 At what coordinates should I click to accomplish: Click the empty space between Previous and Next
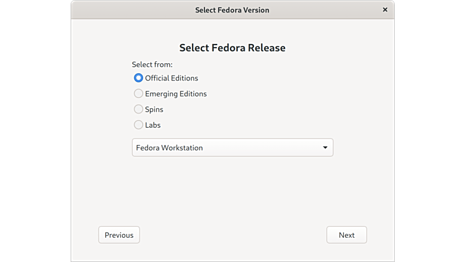coord(232,235)
